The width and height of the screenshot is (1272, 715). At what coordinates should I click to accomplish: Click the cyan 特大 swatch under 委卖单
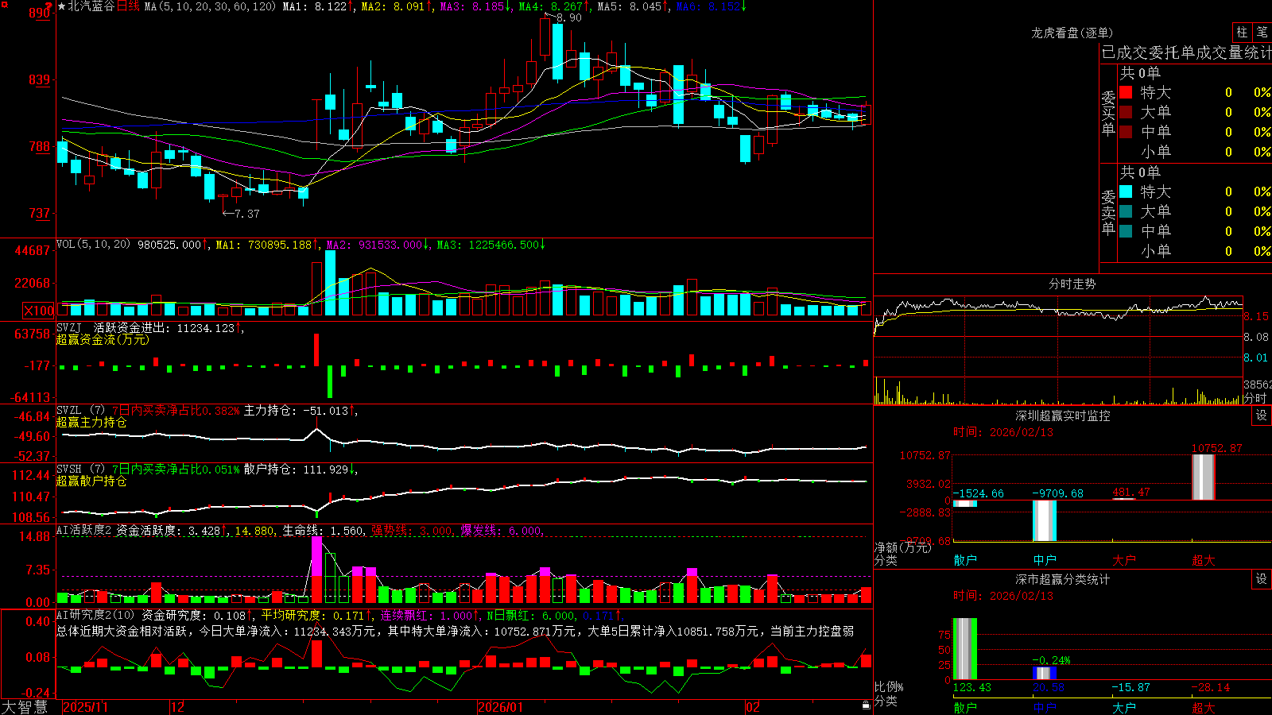click(x=1126, y=191)
